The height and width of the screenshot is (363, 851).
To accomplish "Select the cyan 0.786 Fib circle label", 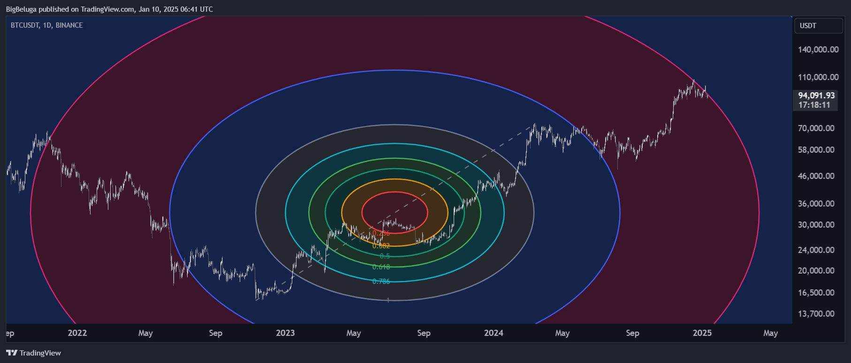I will 381,282.
